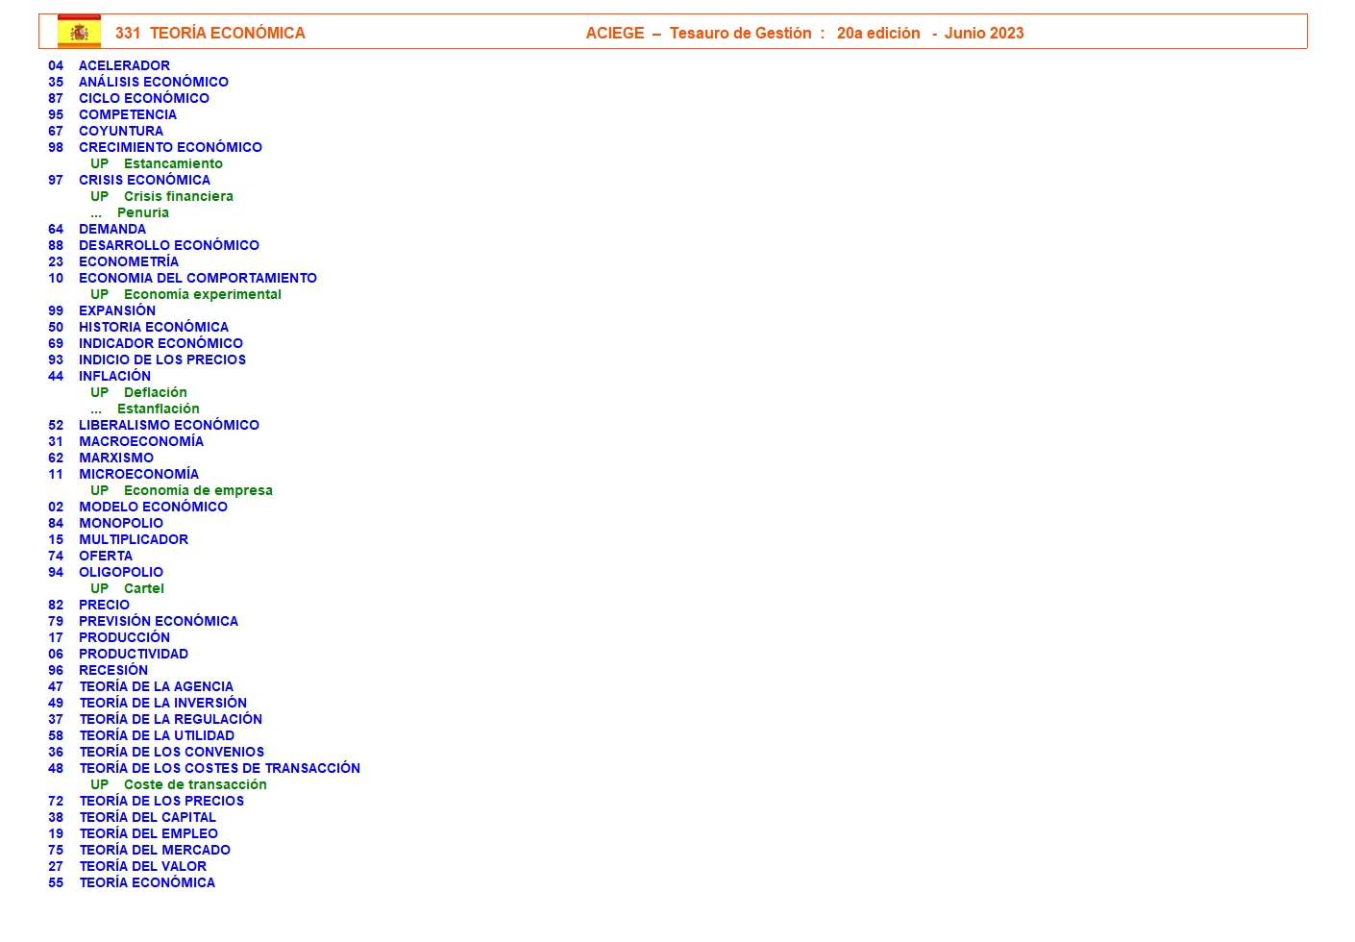Click the Estanflación related term
The width and height of the screenshot is (1355, 942).
pyautogui.click(x=158, y=409)
